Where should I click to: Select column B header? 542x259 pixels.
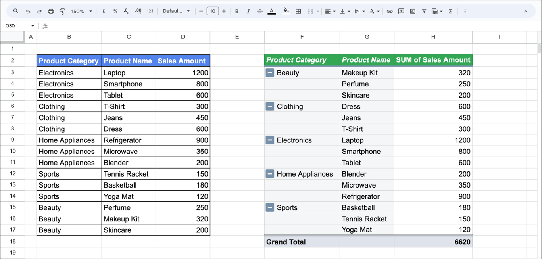coord(69,37)
